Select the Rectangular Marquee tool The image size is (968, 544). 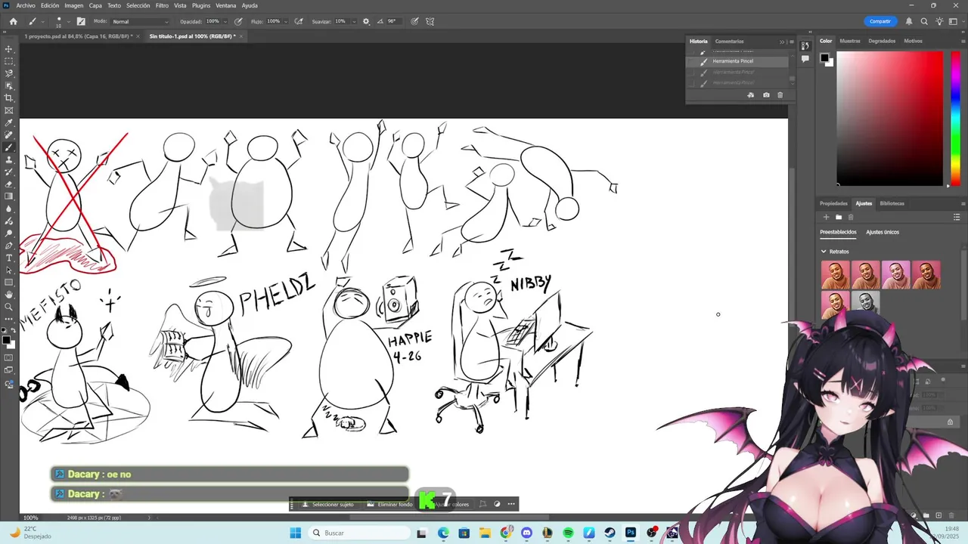9,61
